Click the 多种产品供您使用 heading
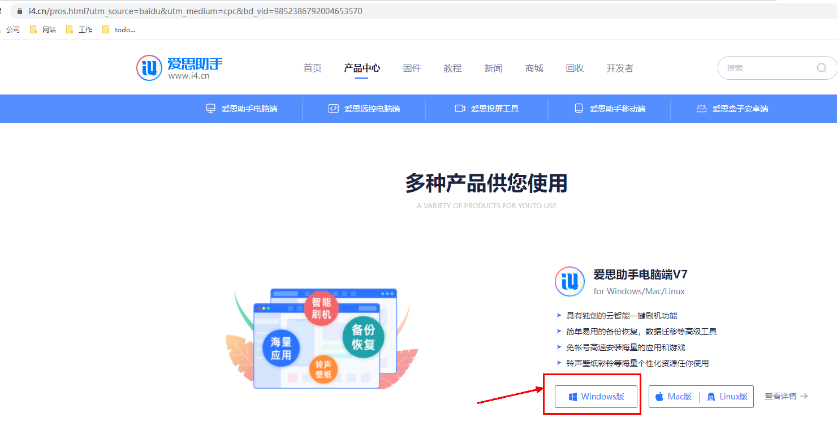The width and height of the screenshot is (837, 447). pyautogui.click(x=486, y=183)
